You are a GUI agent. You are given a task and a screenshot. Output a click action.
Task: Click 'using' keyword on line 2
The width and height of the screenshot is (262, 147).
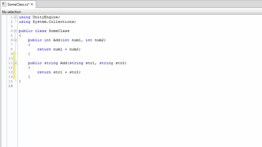(x=25, y=22)
